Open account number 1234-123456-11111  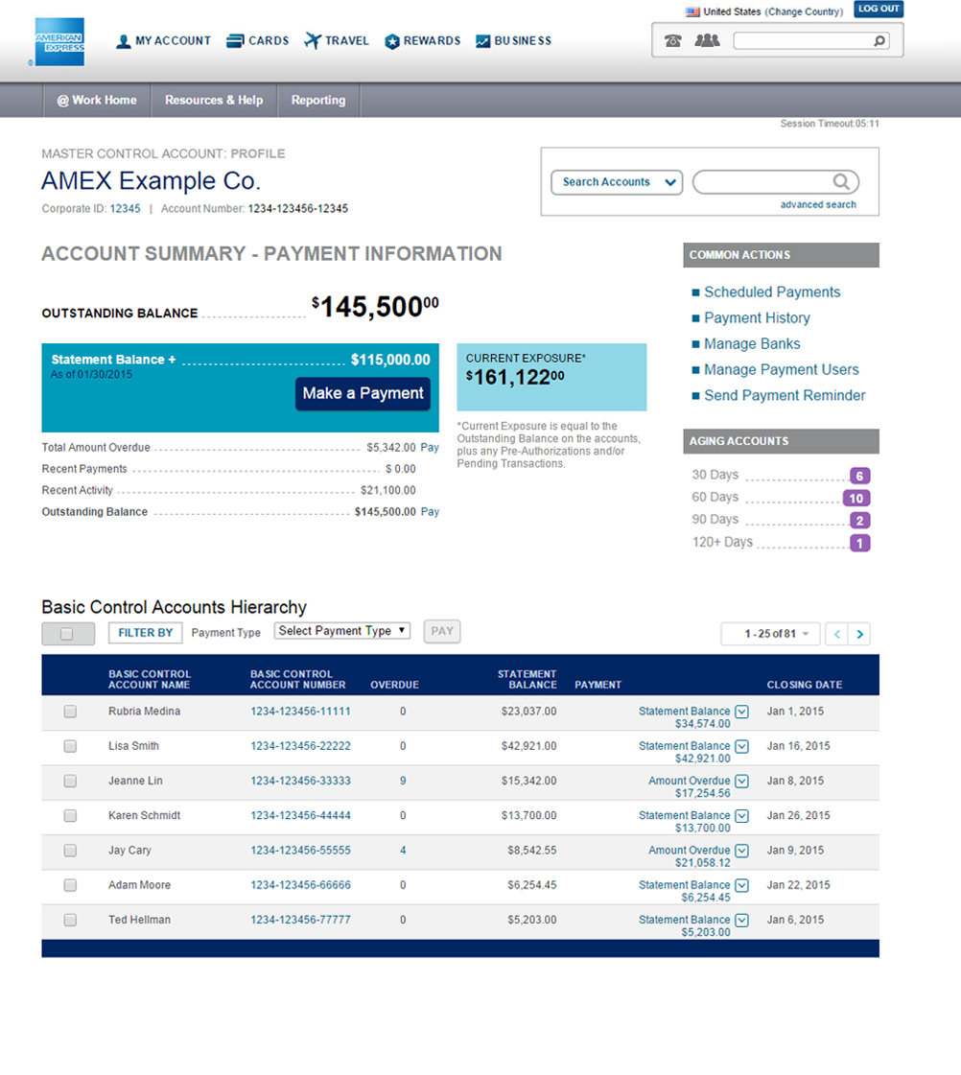pyautogui.click(x=300, y=712)
